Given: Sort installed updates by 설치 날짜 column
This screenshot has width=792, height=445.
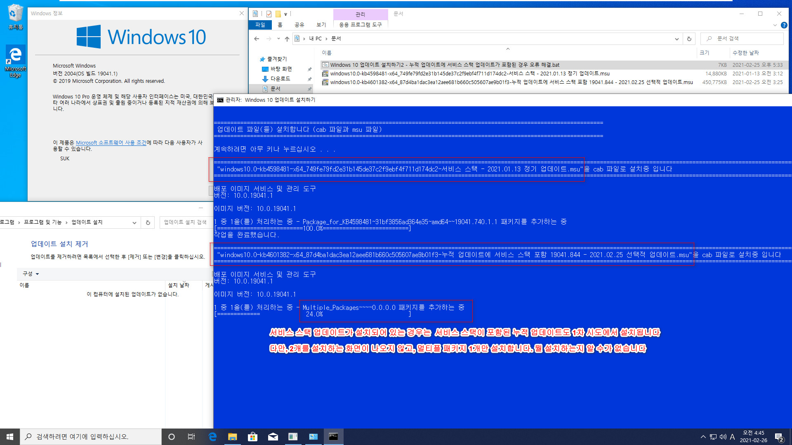Looking at the screenshot, I should (x=179, y=285).
